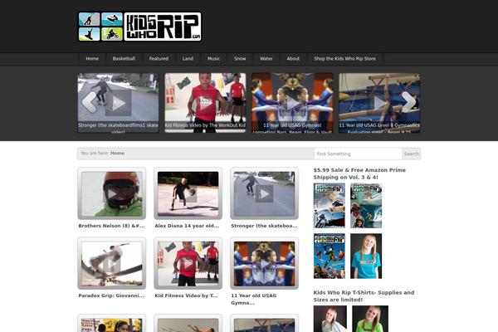Click $5.99 Sale & Free Amazon Prime heading
498x332 pixels.
(359, 173)
